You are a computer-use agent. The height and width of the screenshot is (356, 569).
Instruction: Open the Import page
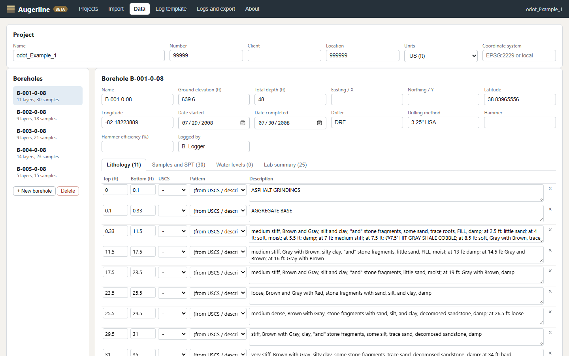click(x=116, y=9)
